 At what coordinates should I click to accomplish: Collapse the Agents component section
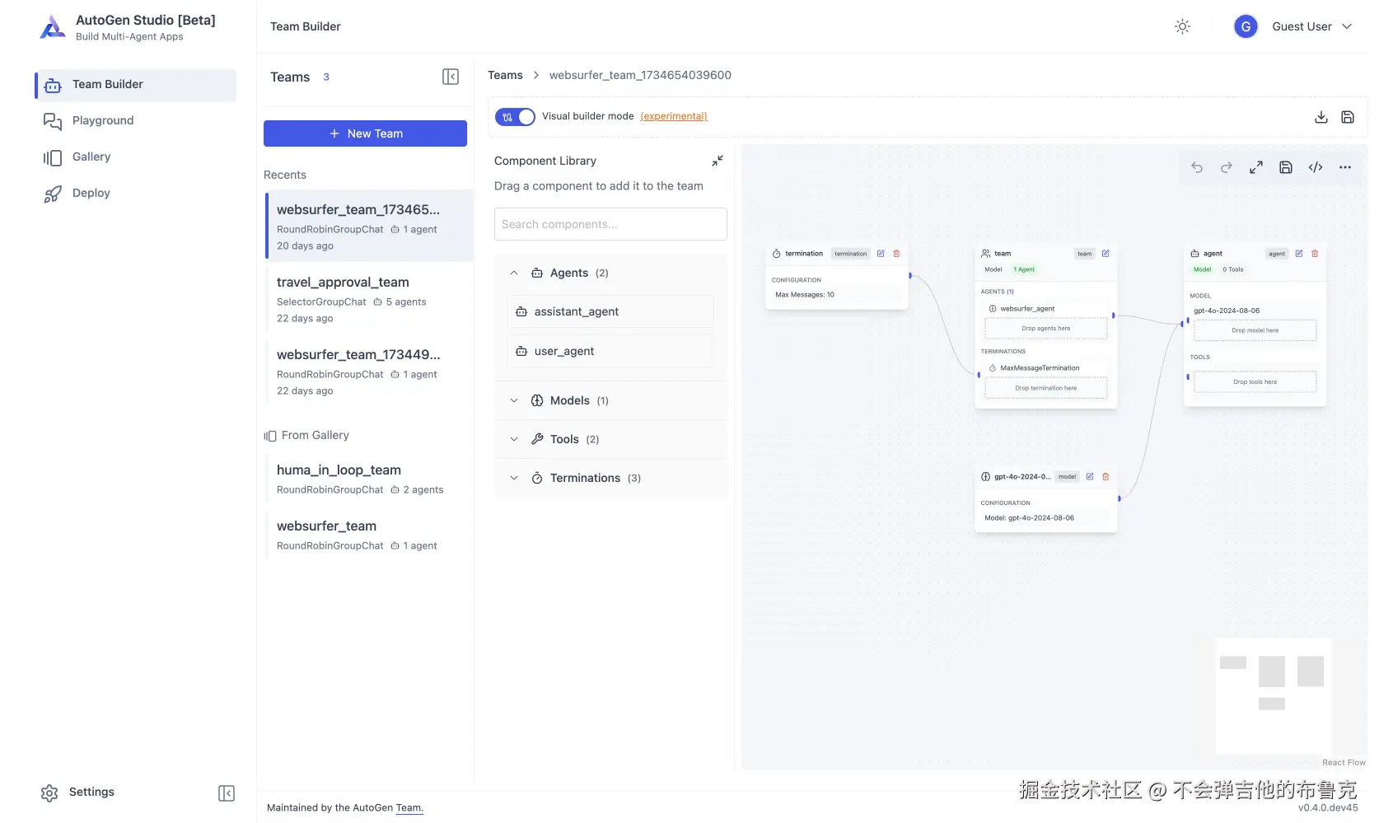click(514, 273)
